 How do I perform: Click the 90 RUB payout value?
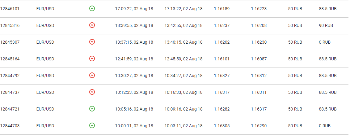pyautogui.click(x=326, y=25)
